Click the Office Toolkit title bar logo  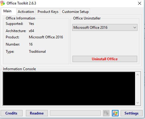tap(3, 3)
